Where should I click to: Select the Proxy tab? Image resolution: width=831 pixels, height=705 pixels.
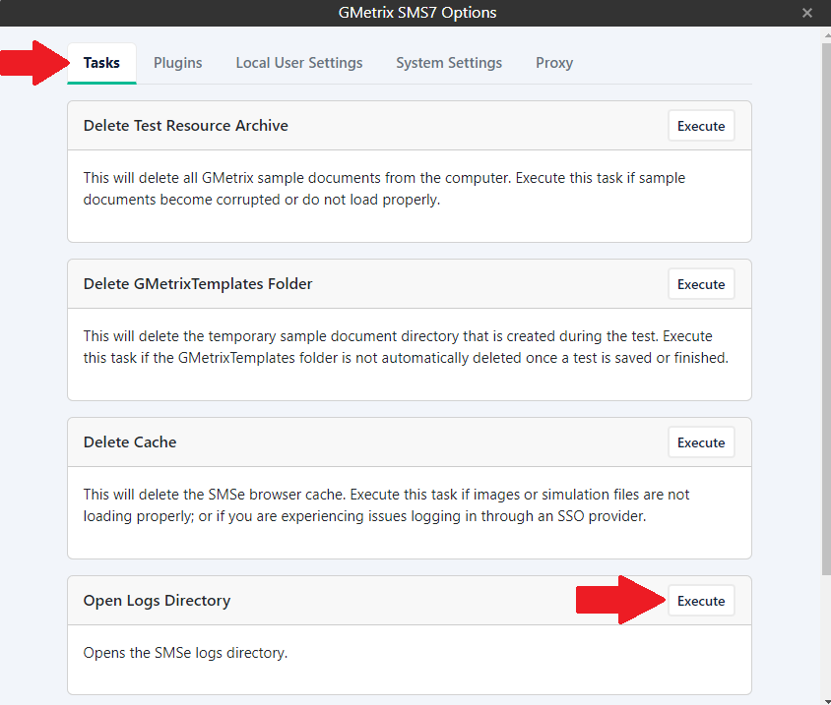pyautogui.click(x=553, y=63)
